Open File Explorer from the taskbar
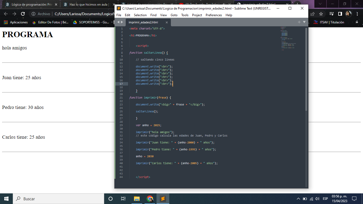 click(137, 199)
